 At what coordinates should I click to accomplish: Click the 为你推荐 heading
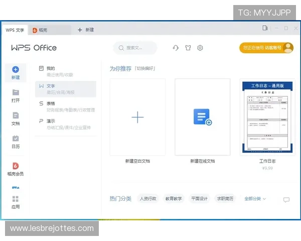pos(120,68)
